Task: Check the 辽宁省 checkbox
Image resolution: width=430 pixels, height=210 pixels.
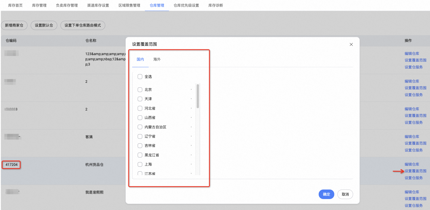Action: pyautogui.click(x=140, y=136)
